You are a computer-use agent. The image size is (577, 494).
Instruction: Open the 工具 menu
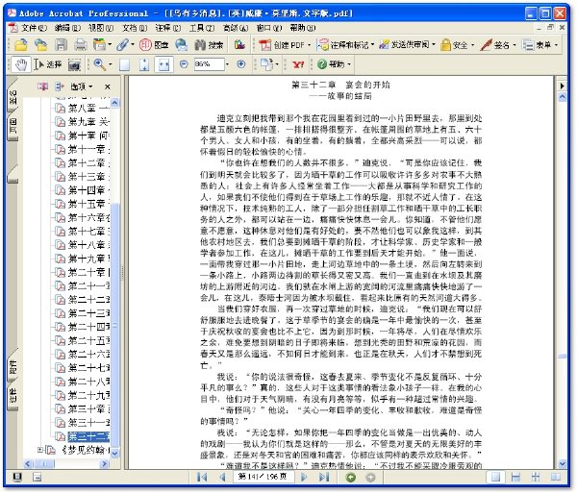pyautogui.click(x=202, y=28)
